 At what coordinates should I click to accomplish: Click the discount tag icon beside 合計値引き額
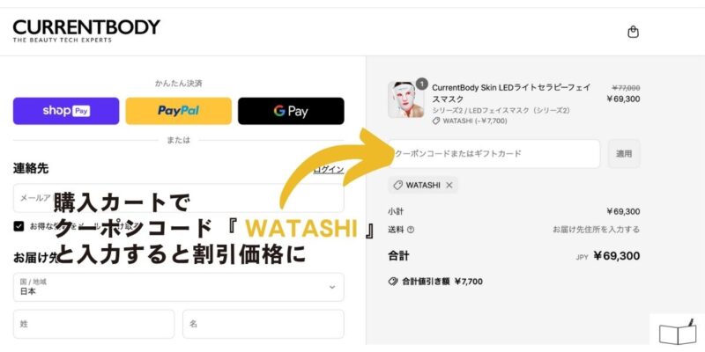[x=393, y=282]
